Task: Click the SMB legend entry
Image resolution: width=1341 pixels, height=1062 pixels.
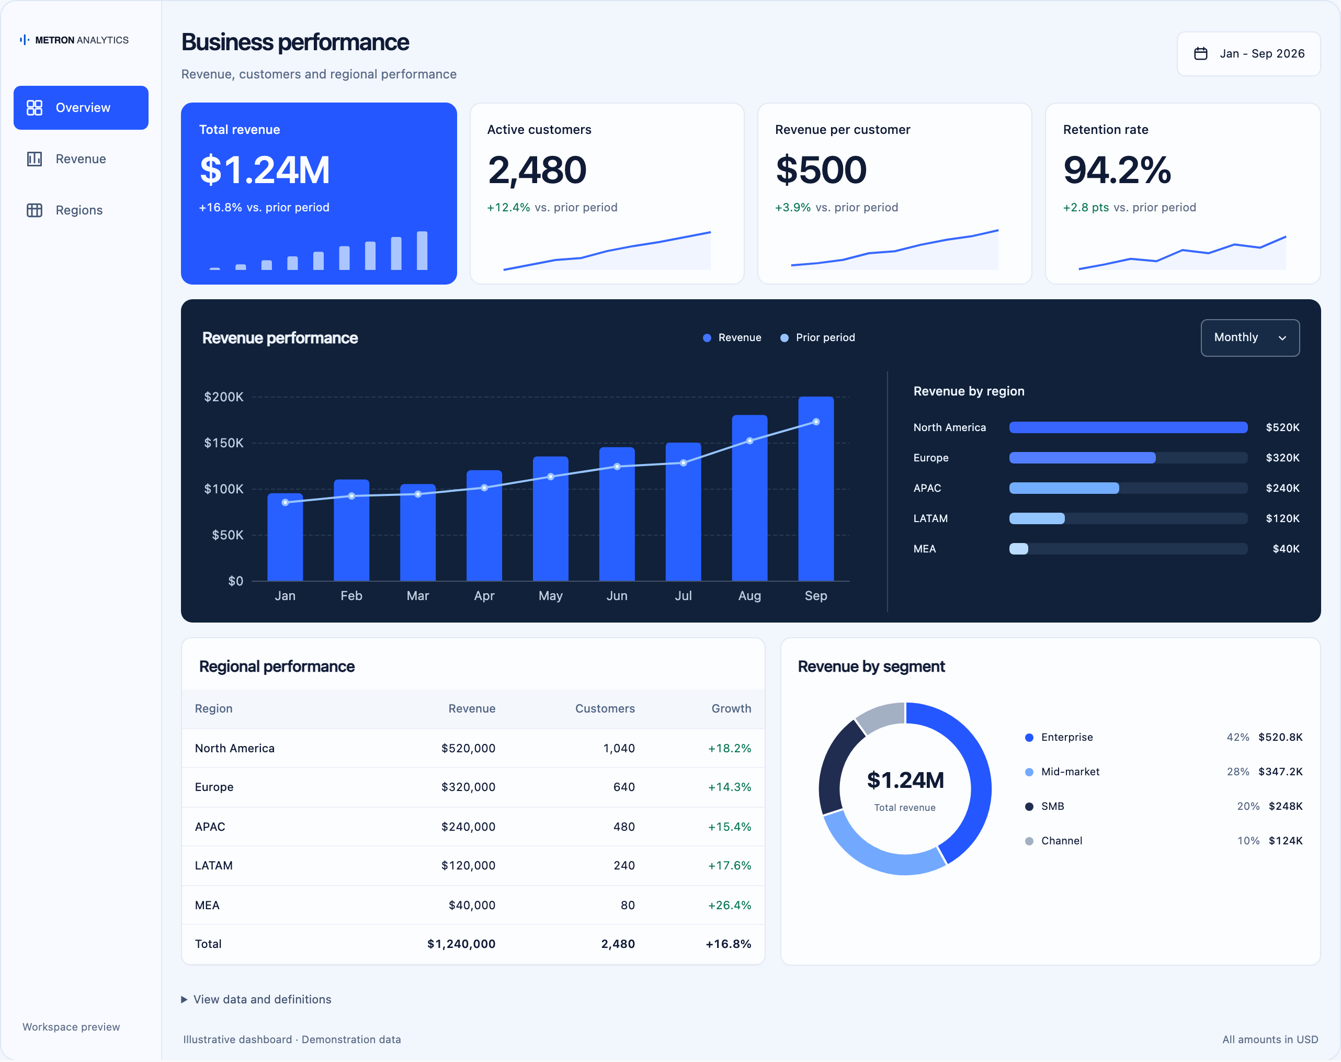Action: coord(1163,807)
